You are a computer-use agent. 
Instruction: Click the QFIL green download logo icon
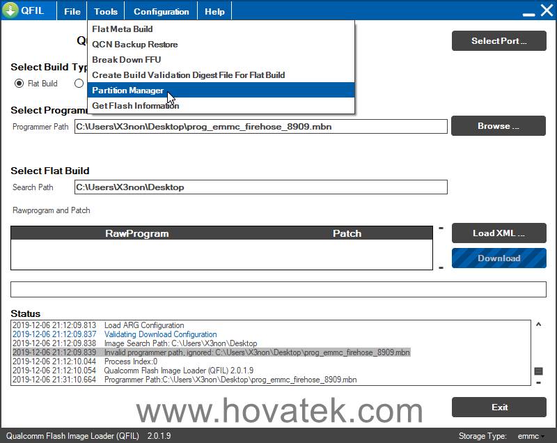click(10, 10)
